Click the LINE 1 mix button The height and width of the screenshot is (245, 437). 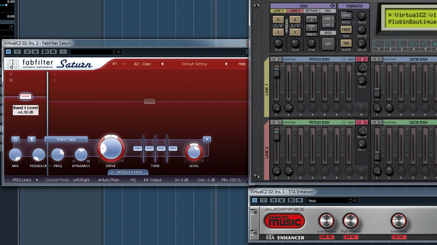click(x=328, y=18)
